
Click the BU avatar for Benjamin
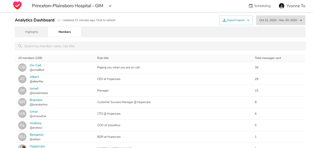tap(22, 137)
